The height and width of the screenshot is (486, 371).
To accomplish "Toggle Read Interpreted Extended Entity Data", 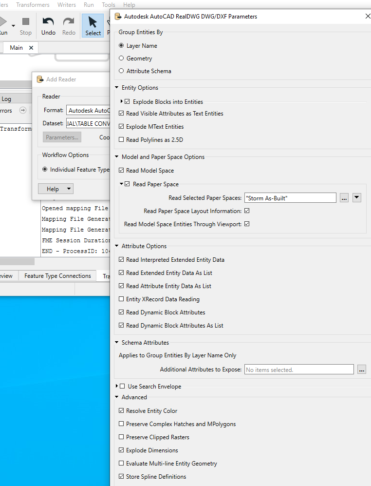I will tap(121, 260).
